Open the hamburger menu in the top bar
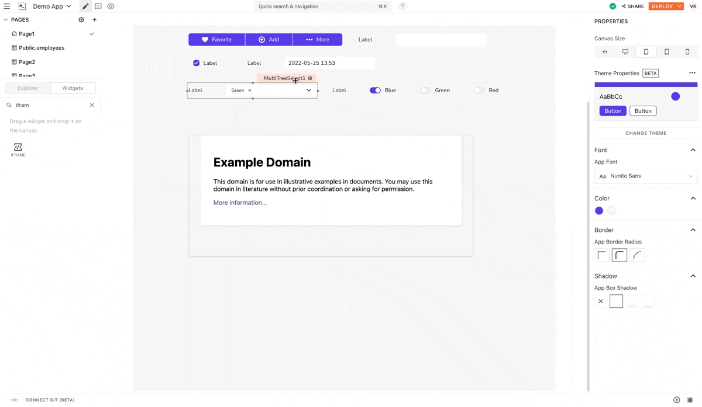Screen dimensions: 702x407 7,6
